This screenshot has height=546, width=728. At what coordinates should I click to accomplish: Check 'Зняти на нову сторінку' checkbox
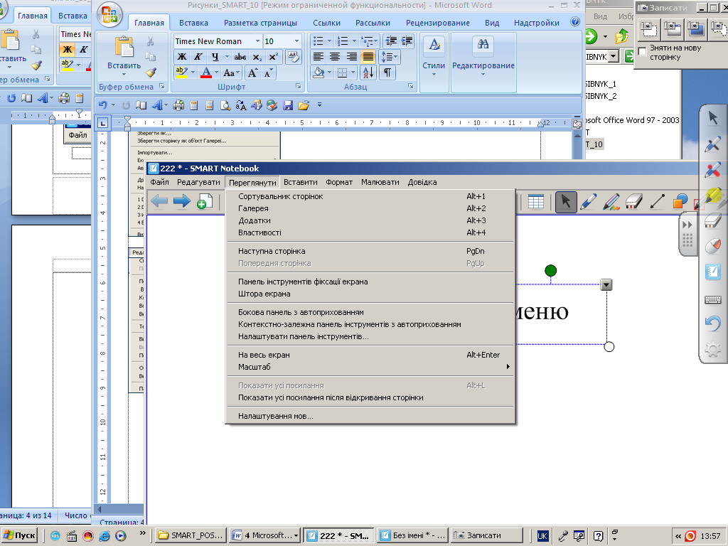(x=643, y=51)
